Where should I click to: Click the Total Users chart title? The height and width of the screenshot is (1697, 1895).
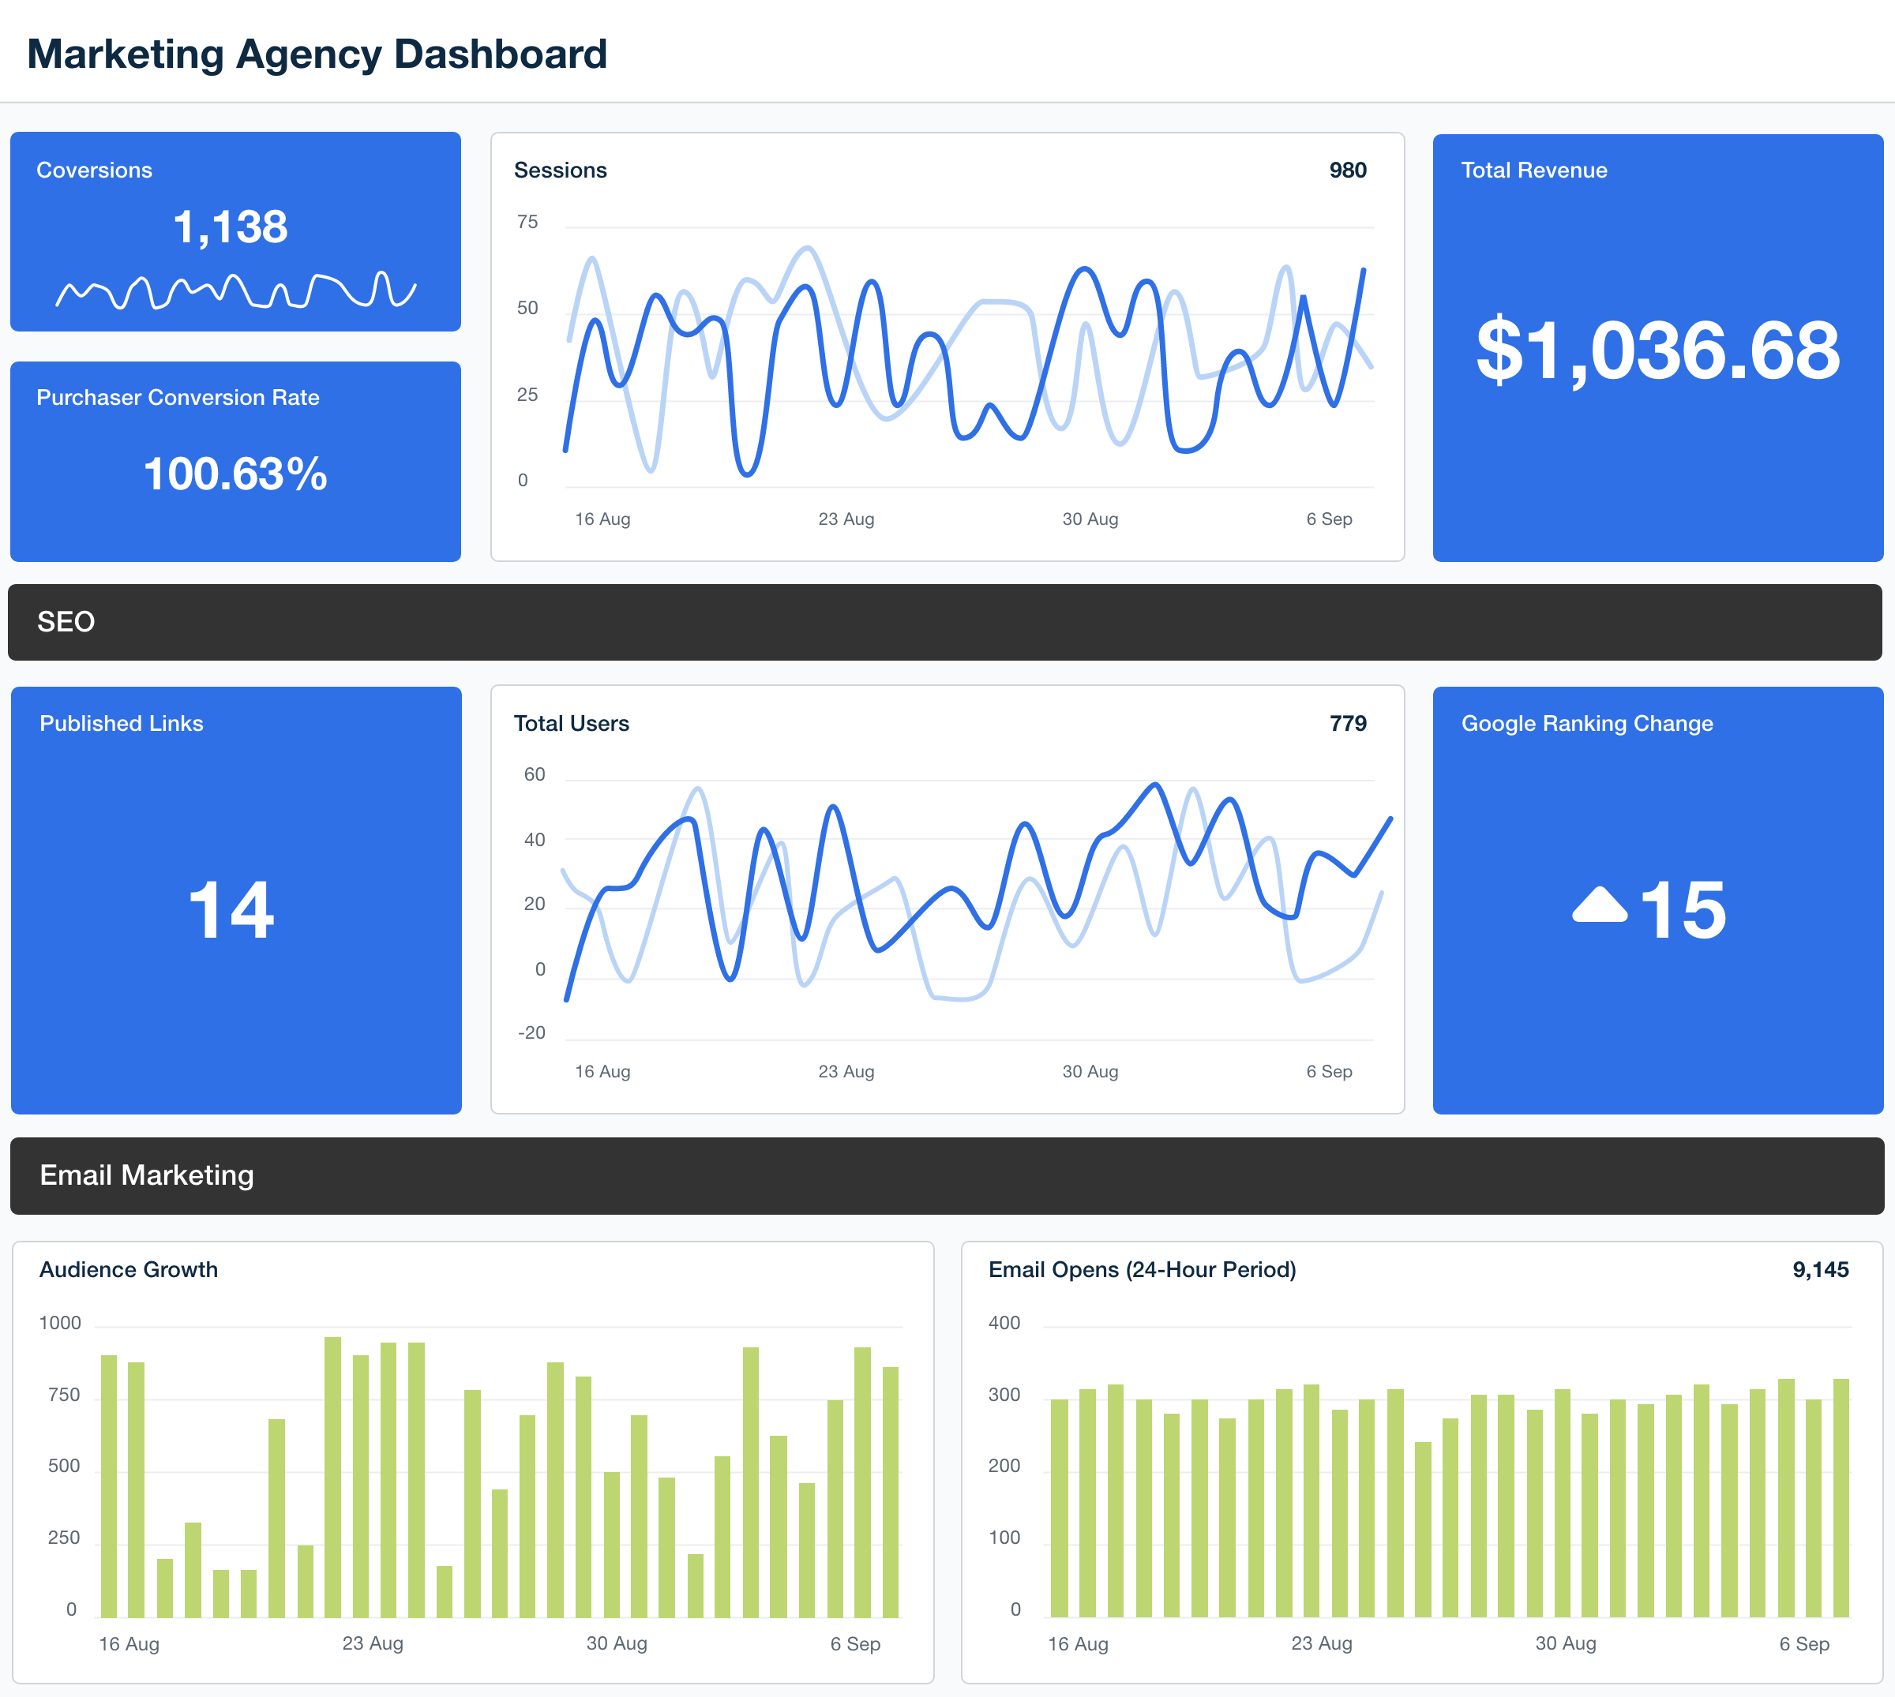pyautogui.click(x=571, y=724)
